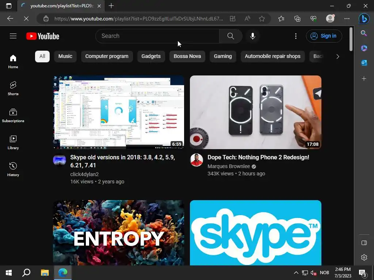Select the Gaming filter chip
This screenshot has height=280, width=374.
point(223,57)
